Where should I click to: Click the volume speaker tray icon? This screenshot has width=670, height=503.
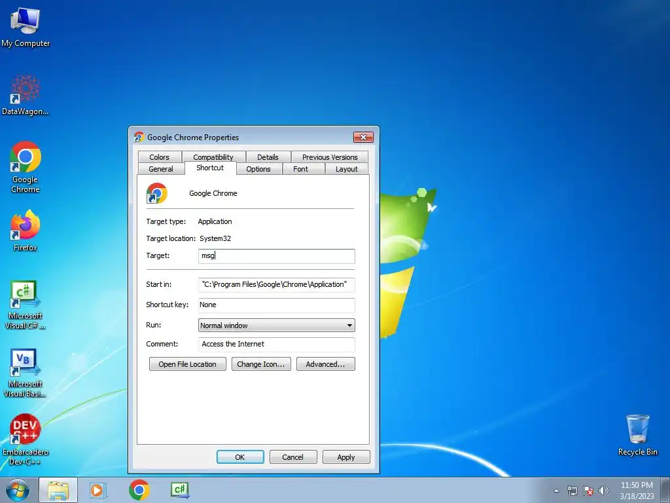[x=603, y=491]
